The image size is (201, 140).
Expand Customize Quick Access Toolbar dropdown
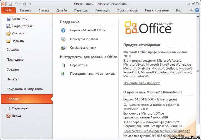(x=30, y=4)
